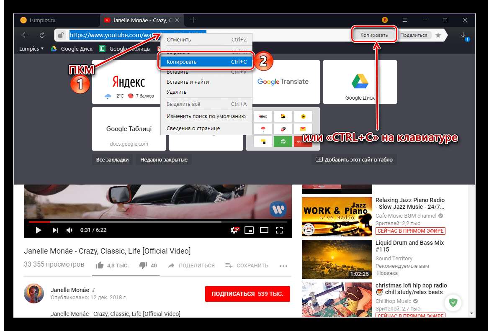The image size is (489, 331).
Task: Switch to the Lumpics.ru tab
Action: click(x=57, y=20)
